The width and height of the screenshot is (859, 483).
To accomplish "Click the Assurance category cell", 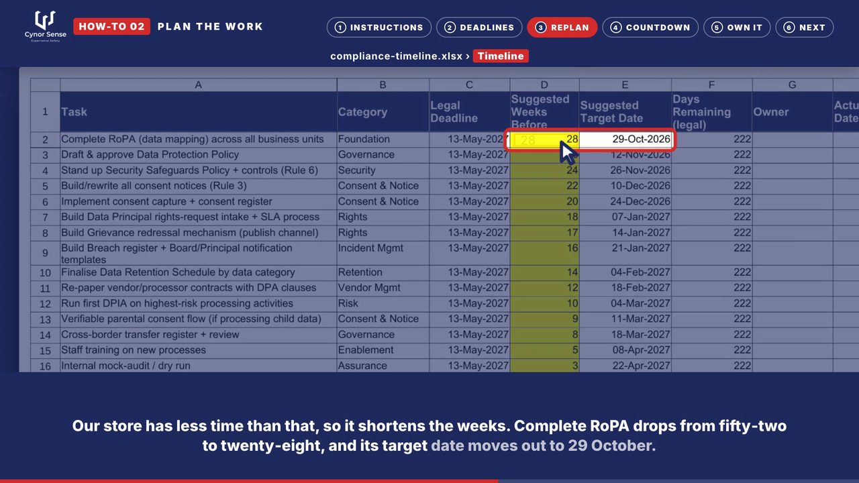I will 383,366.
